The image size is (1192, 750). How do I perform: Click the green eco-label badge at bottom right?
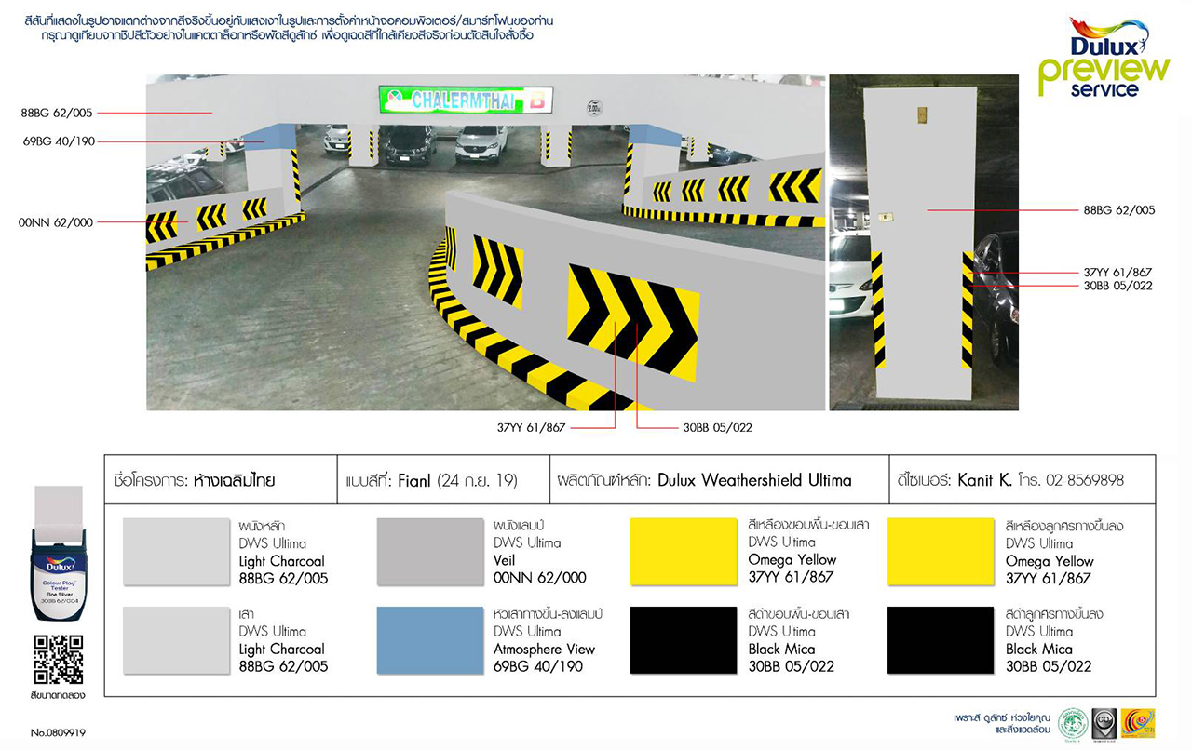click(x=1072, y=723)
